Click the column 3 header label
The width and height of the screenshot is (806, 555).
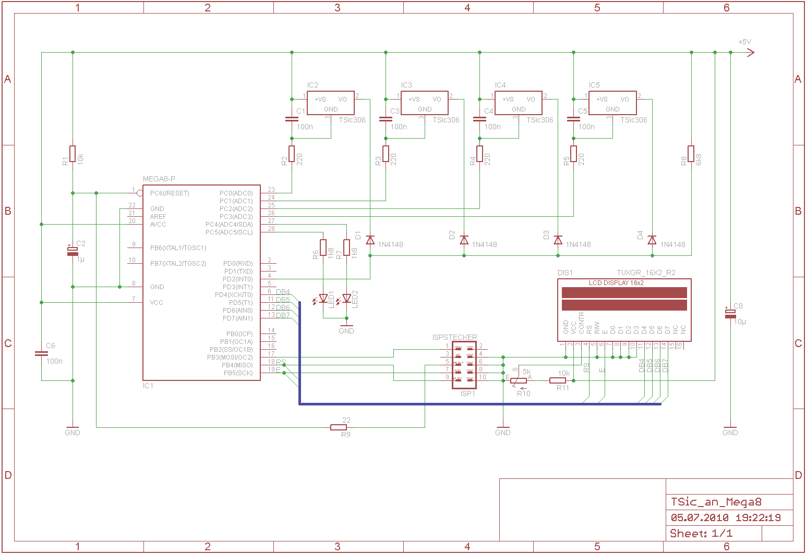(x=337, y=7)
